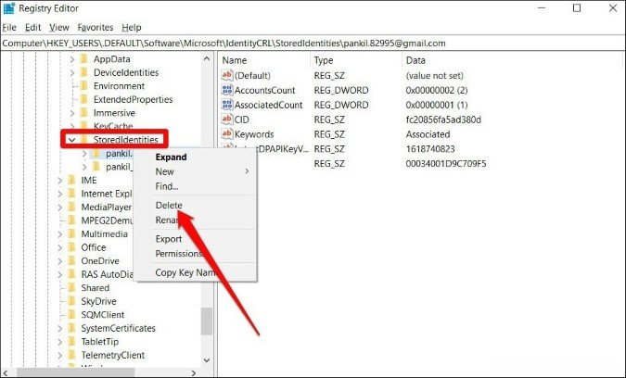Click the Registry Editor app icon in title bar
This screenshot has width=626, height=378.
(x=8, y=8)
